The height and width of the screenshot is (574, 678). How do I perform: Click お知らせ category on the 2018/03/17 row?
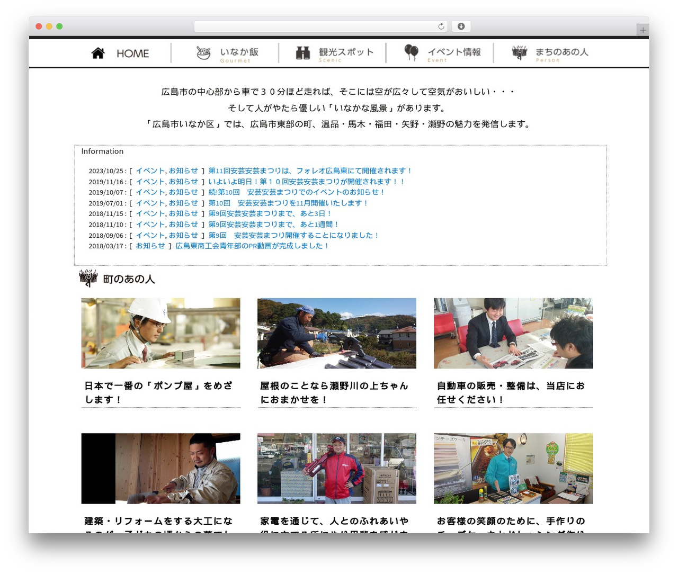click(x=150, y=246)
